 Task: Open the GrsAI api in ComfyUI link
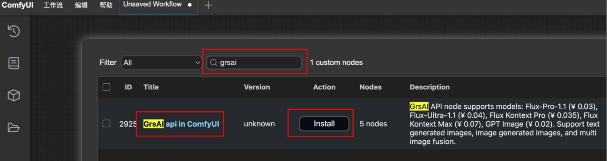181,124
